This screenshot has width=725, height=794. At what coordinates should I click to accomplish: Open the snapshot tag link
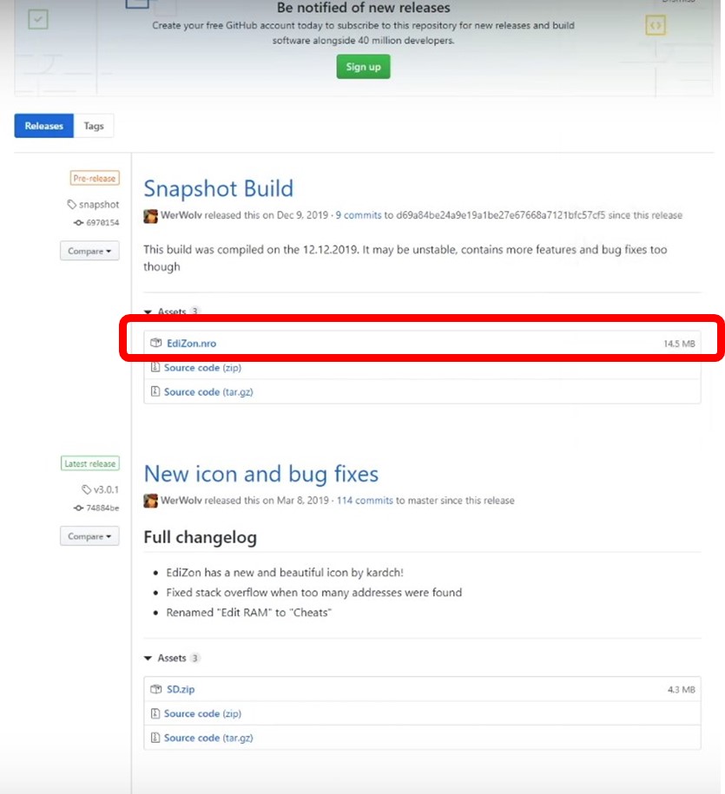click(x=99, y=205)
